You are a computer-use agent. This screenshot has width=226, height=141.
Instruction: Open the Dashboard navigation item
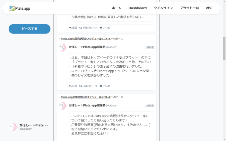138,8
